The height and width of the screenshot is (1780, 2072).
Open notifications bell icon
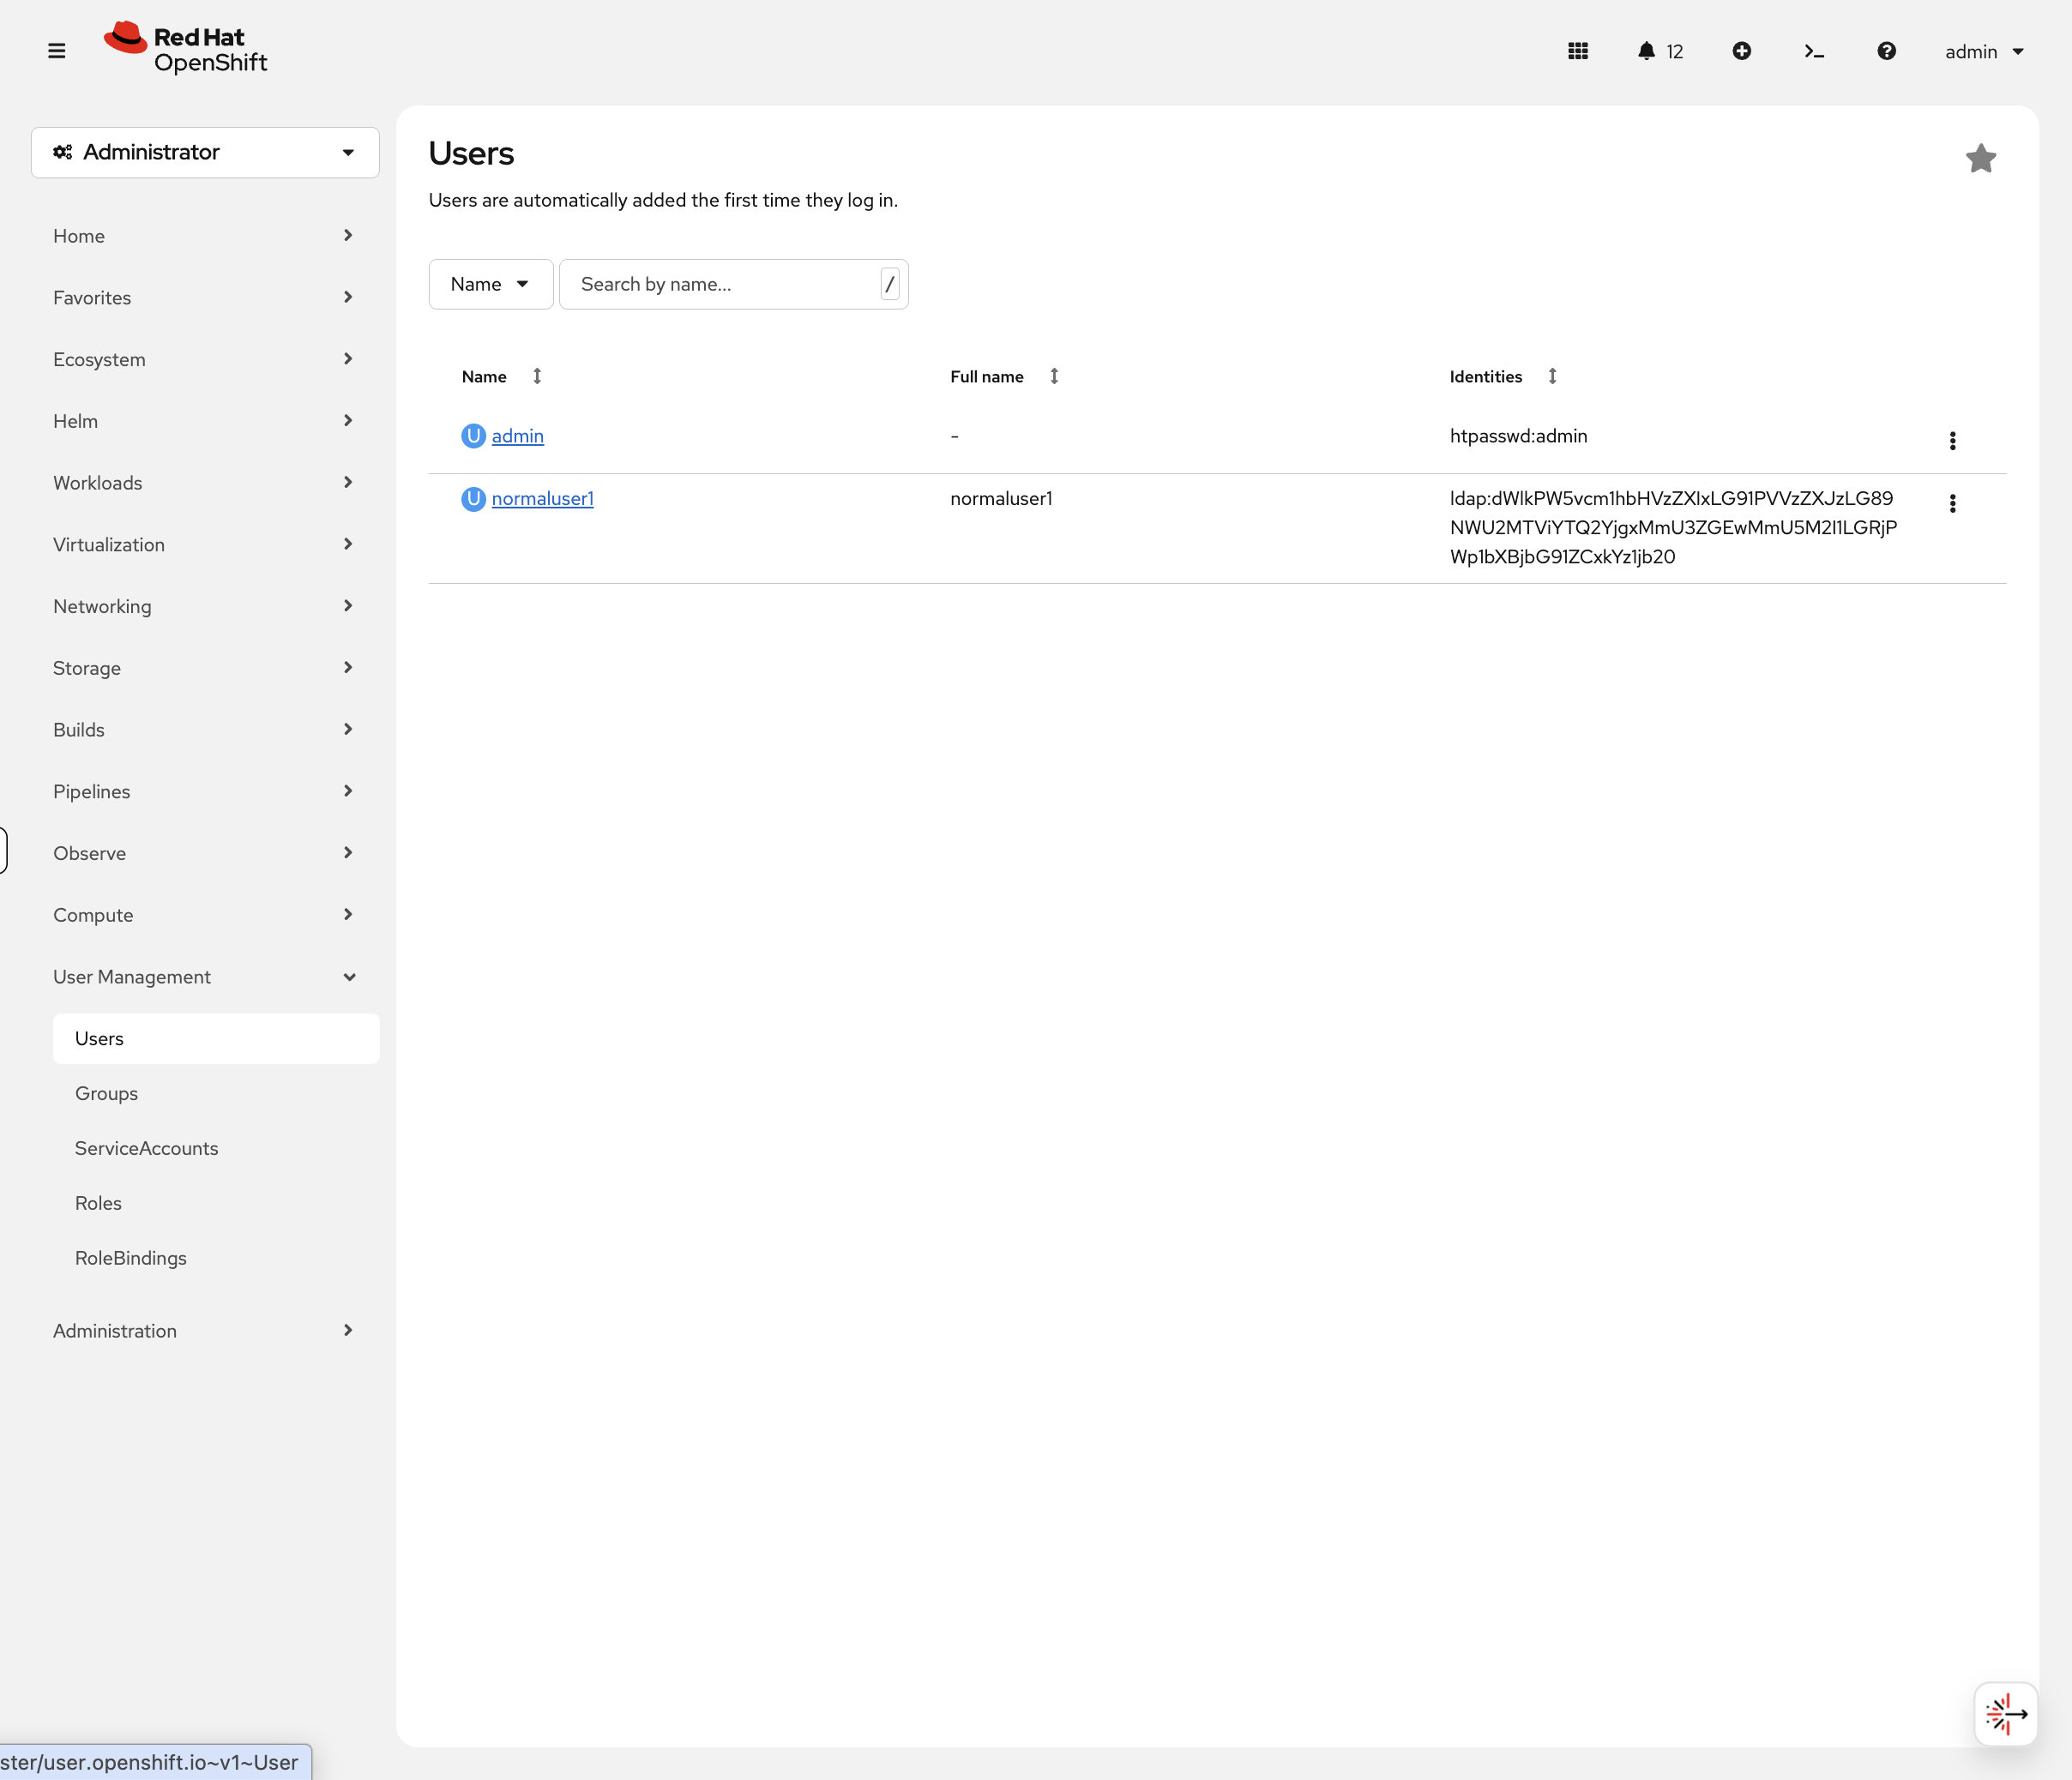1646,51
